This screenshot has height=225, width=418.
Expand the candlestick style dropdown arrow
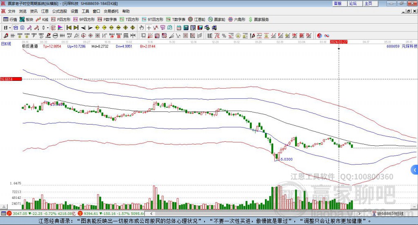tap(48, 28)
